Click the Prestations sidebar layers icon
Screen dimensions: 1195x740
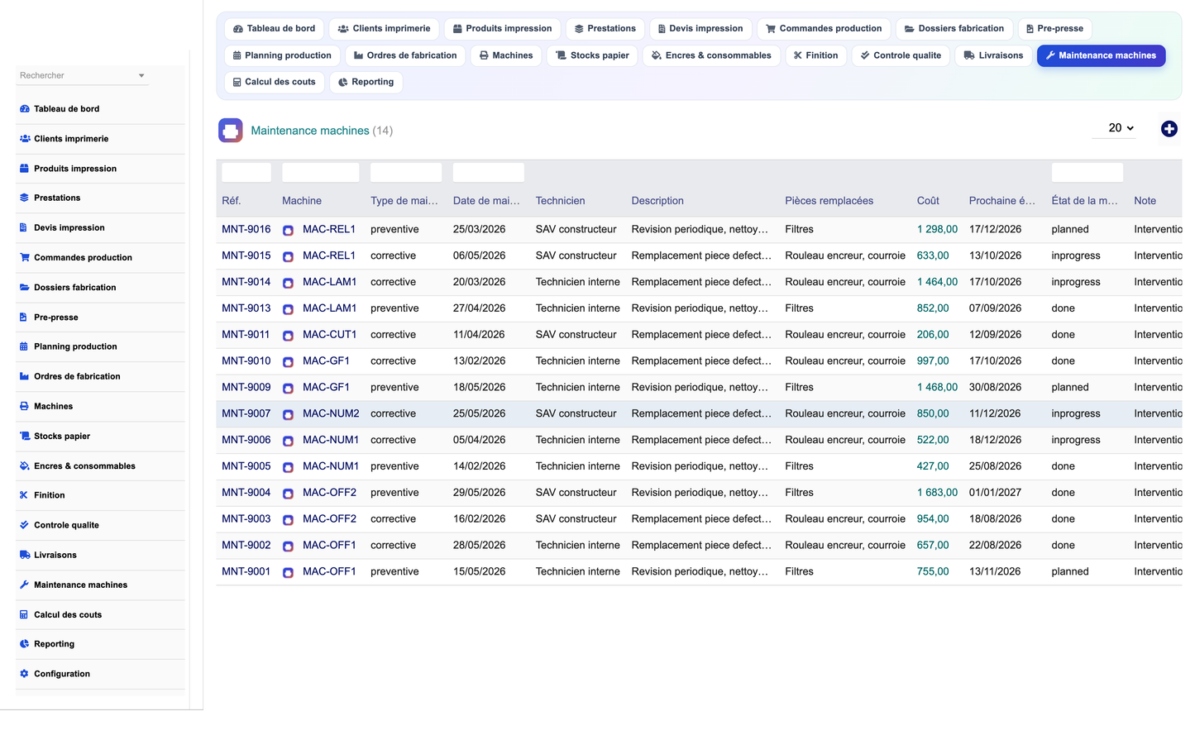pyautogui.click(x=25, y=198)
